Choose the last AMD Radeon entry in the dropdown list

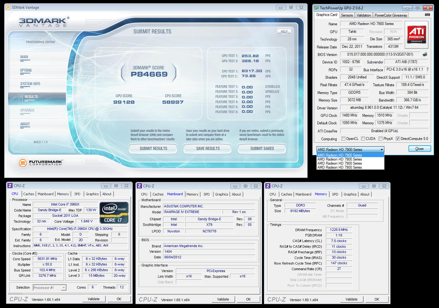tap(350, 167)
